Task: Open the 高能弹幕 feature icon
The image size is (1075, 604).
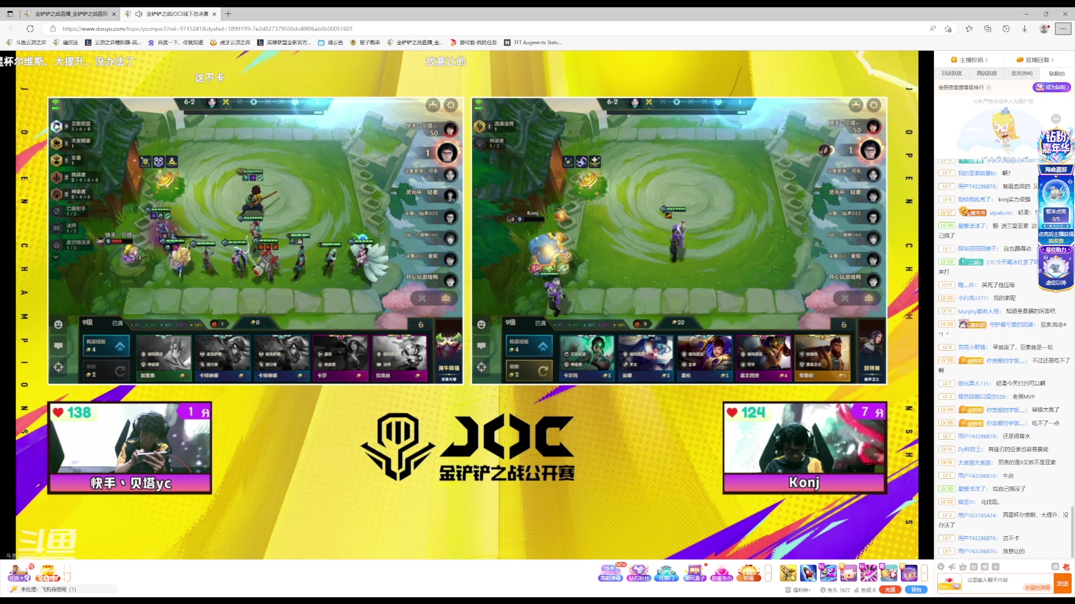Action: click(x=610, y=573)
